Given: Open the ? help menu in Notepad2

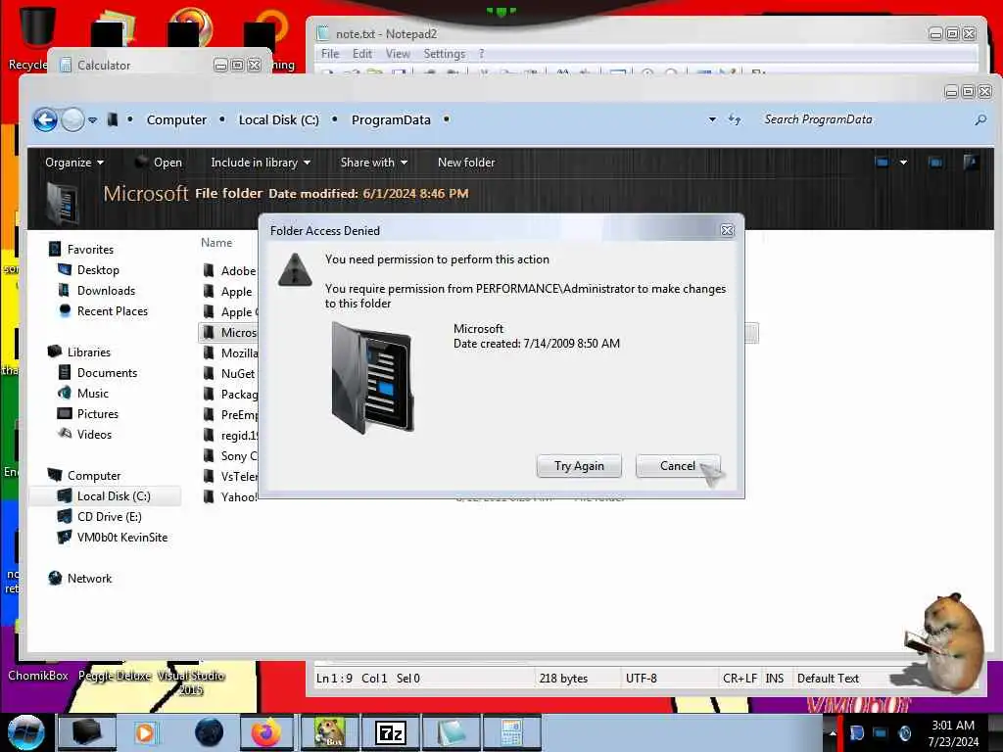Looking at the screenshot, I should (x=481, y=54).
